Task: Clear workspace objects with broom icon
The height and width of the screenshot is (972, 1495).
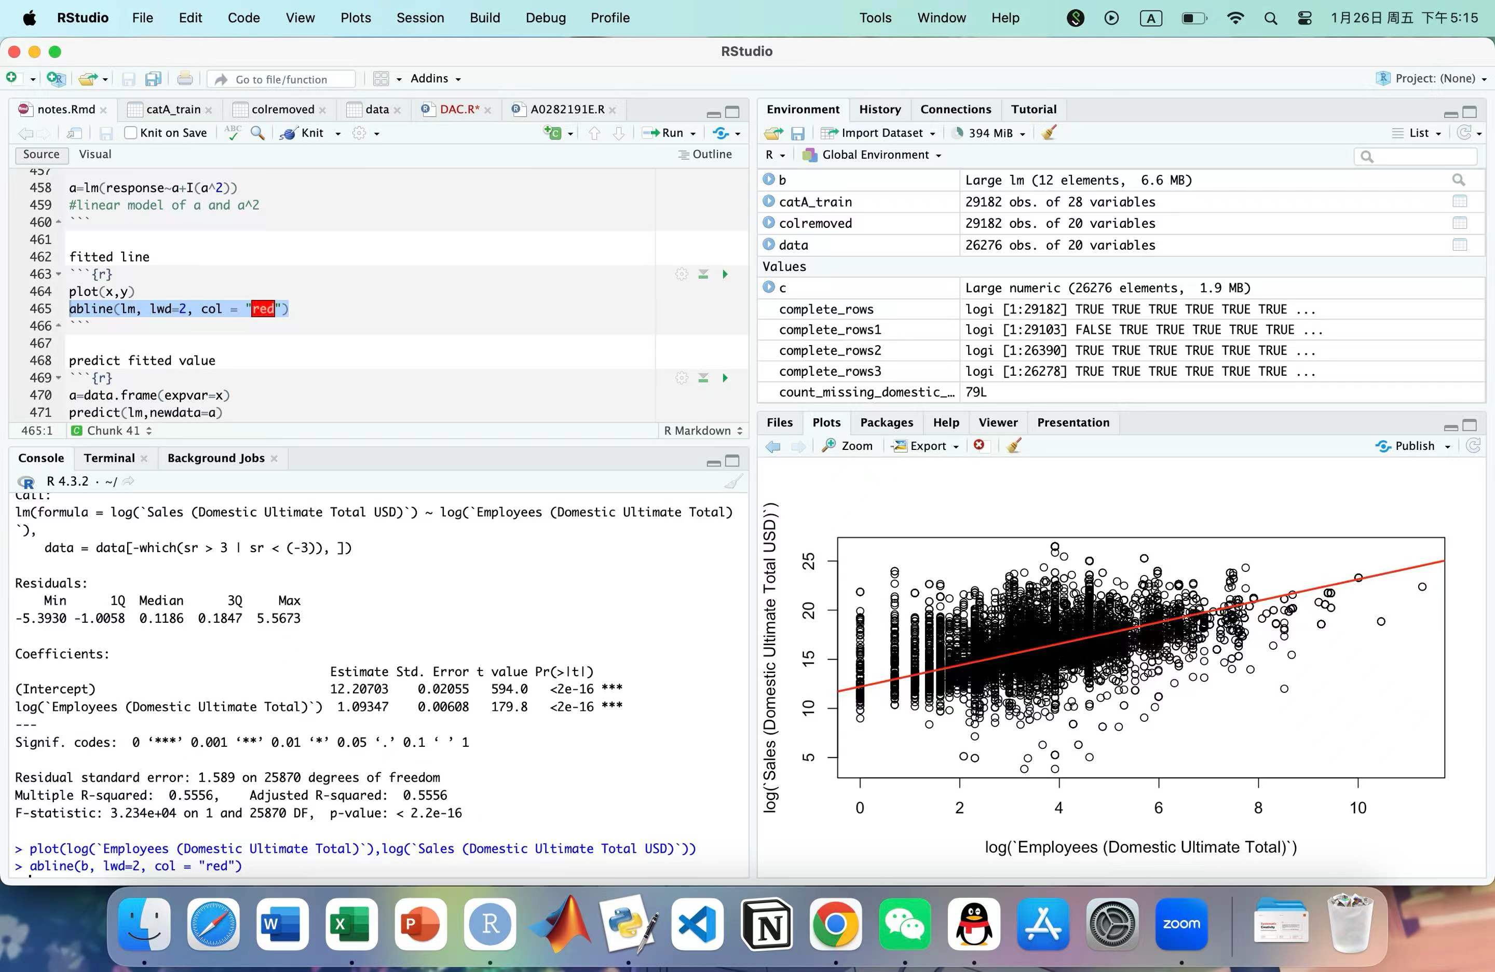Action: [1049, 133]
